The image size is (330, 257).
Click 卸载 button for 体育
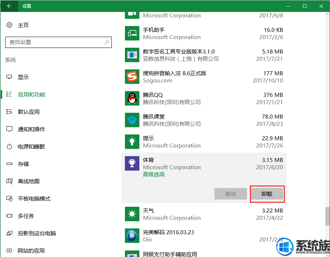(267, 194)
